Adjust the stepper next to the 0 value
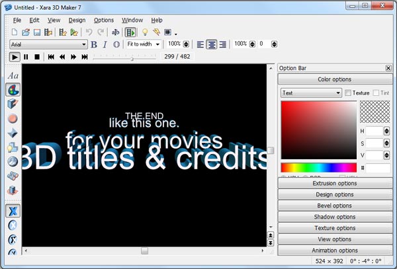The width and height of the screenshot is (397, 269). coord(274,44)
